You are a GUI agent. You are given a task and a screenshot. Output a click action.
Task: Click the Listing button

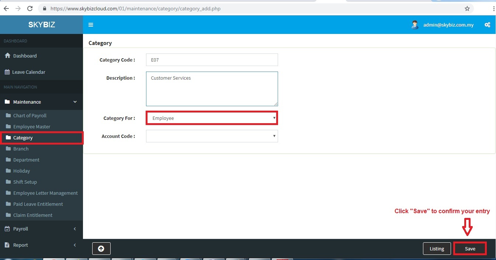(437, 249)
